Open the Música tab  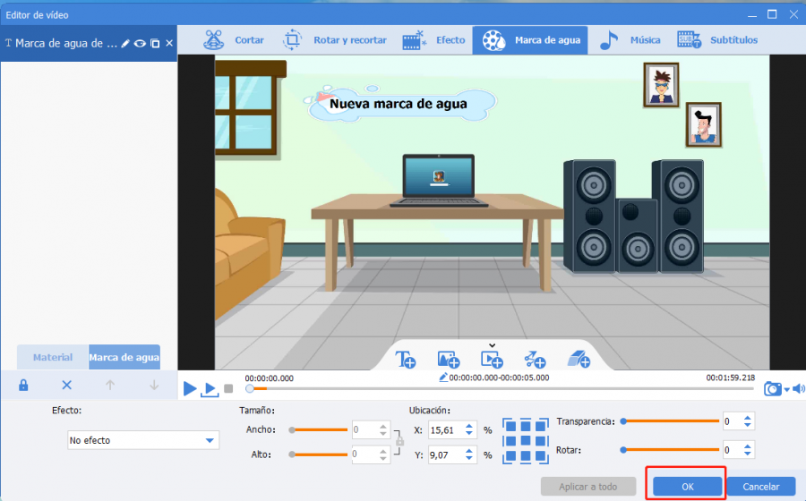coord(630,40)
